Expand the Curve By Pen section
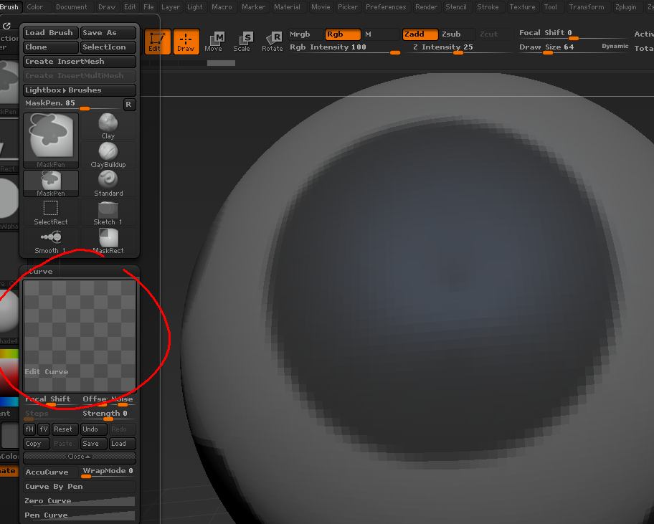The width and height of the screenshot is (654, 524). [x=80, y=487]
